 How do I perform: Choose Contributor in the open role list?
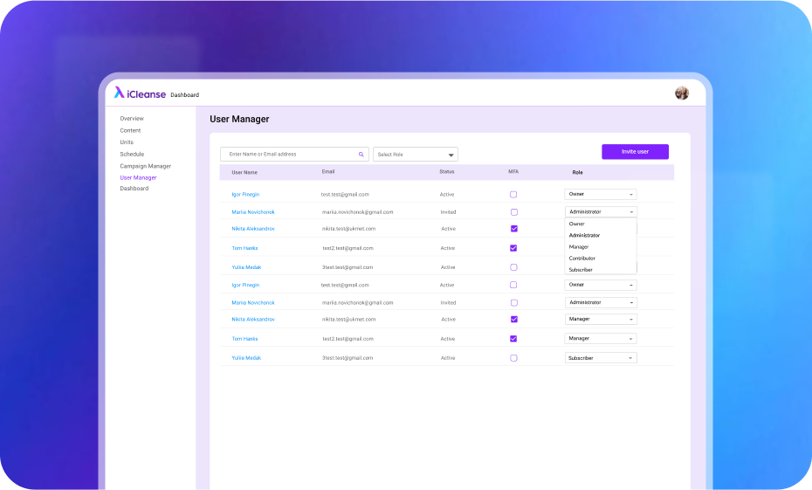point(582,259)
